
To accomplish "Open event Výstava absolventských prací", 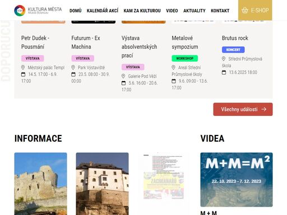I will [140, 46].
